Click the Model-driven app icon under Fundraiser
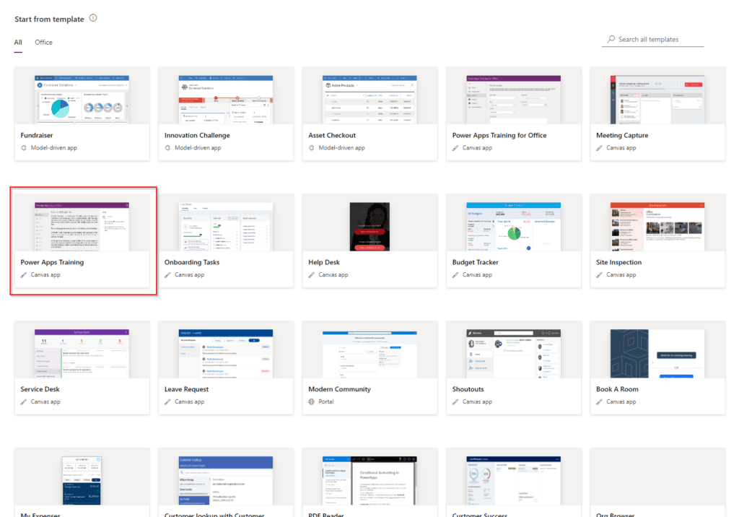This screenshot has width=739, height=517. tap(23, 147)
